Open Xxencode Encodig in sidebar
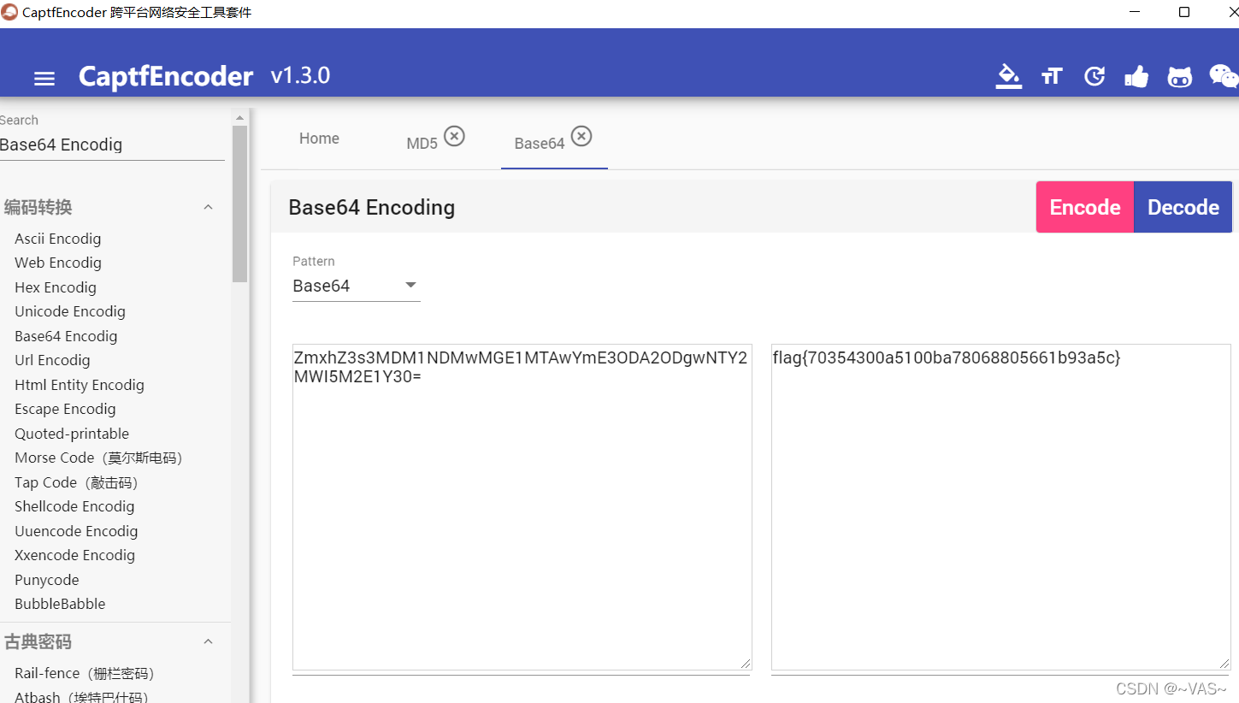The height and width of the screenshot is (703, 1239). click(x=75, y=555)
